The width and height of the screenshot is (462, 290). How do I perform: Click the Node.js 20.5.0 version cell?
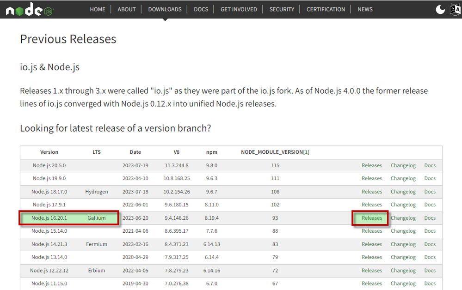tap(49, 165)
